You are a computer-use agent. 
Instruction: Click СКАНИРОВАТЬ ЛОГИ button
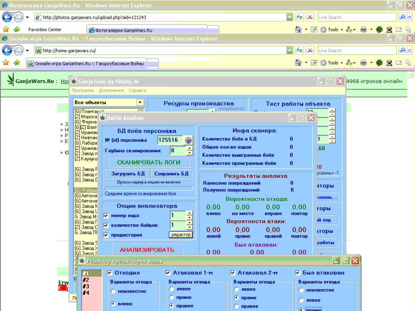tap(149, 163)
